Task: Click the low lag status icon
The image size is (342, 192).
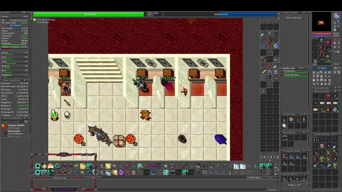Action: [x=34, y=19]
